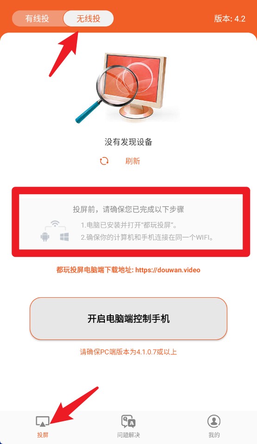This screenshot has width=257, height=444.
Task: Open the douwan.video download link
Action: (x=167, y=270)
